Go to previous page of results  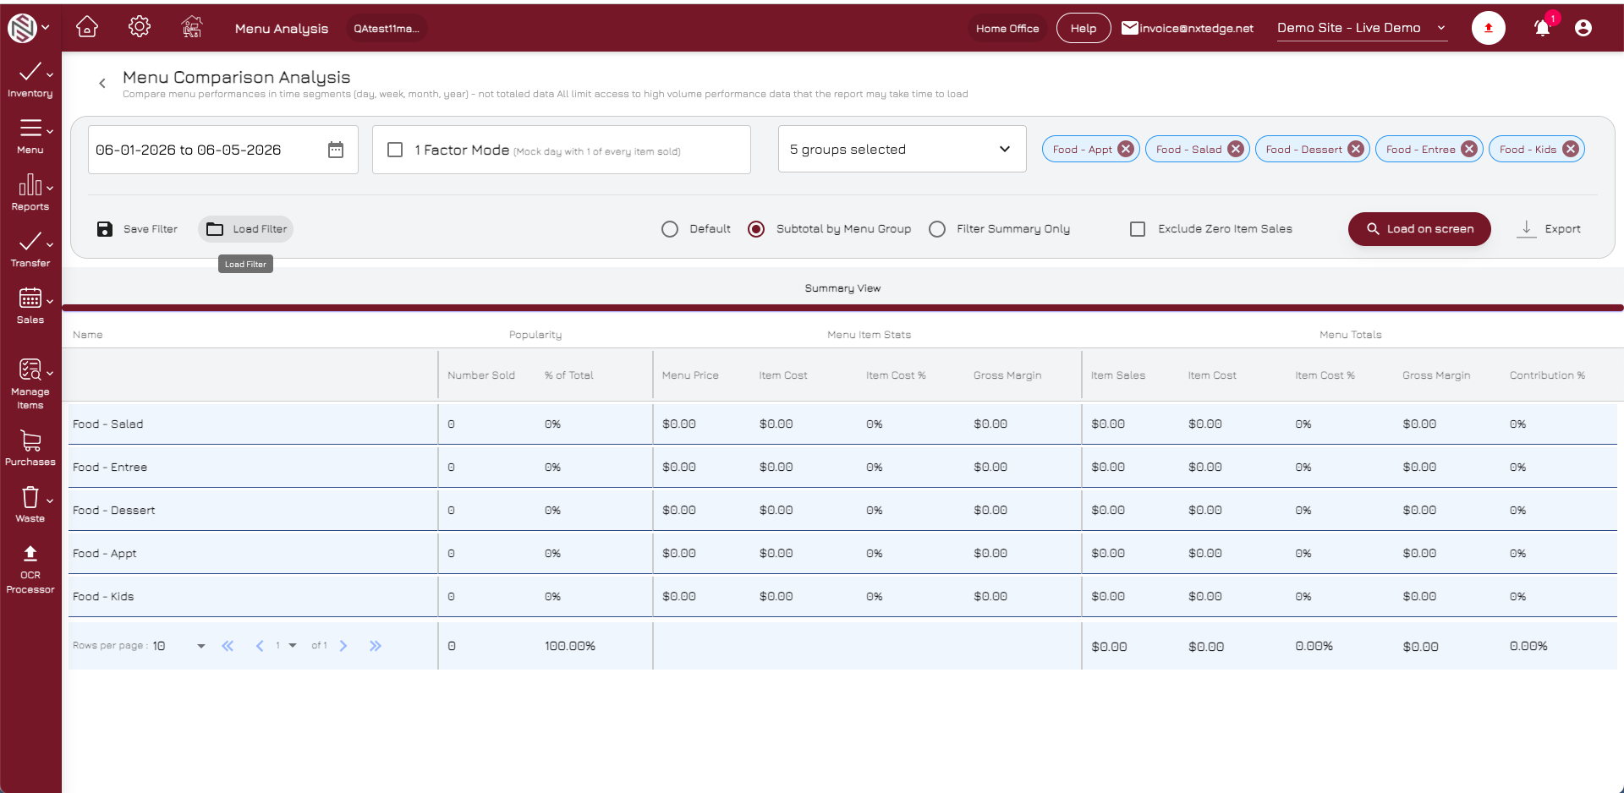pyautogui.click(x=260, y=646)
